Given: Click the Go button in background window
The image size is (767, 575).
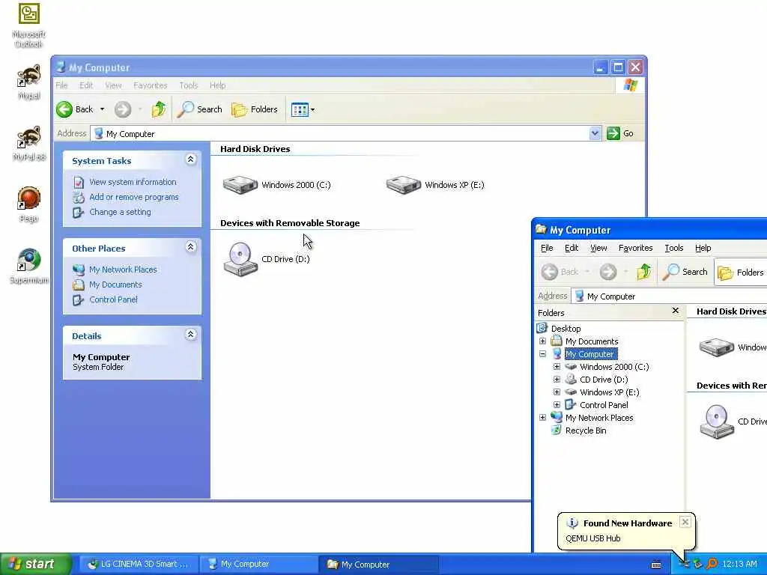Looking at the screenshot, I should click(620, 133).
